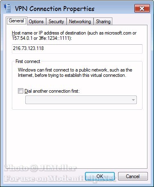Screen dimensions: 154x187
Task: Click the 'First connect' group heading
Action: [x=28, y=61]
